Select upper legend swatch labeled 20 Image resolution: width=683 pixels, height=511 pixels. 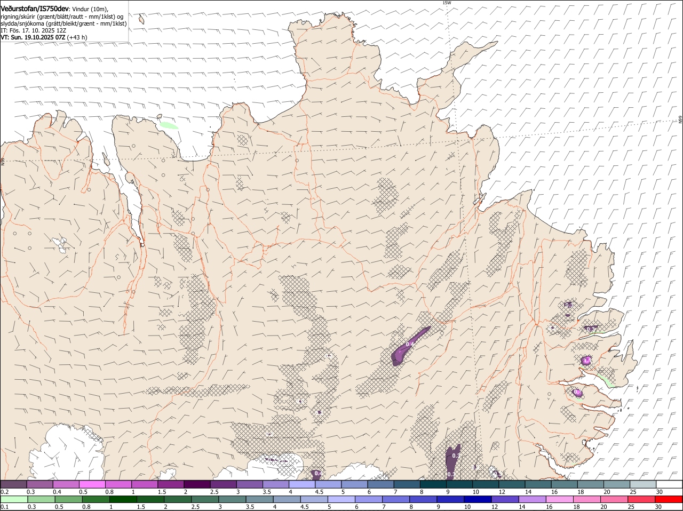tap(617, 484)
